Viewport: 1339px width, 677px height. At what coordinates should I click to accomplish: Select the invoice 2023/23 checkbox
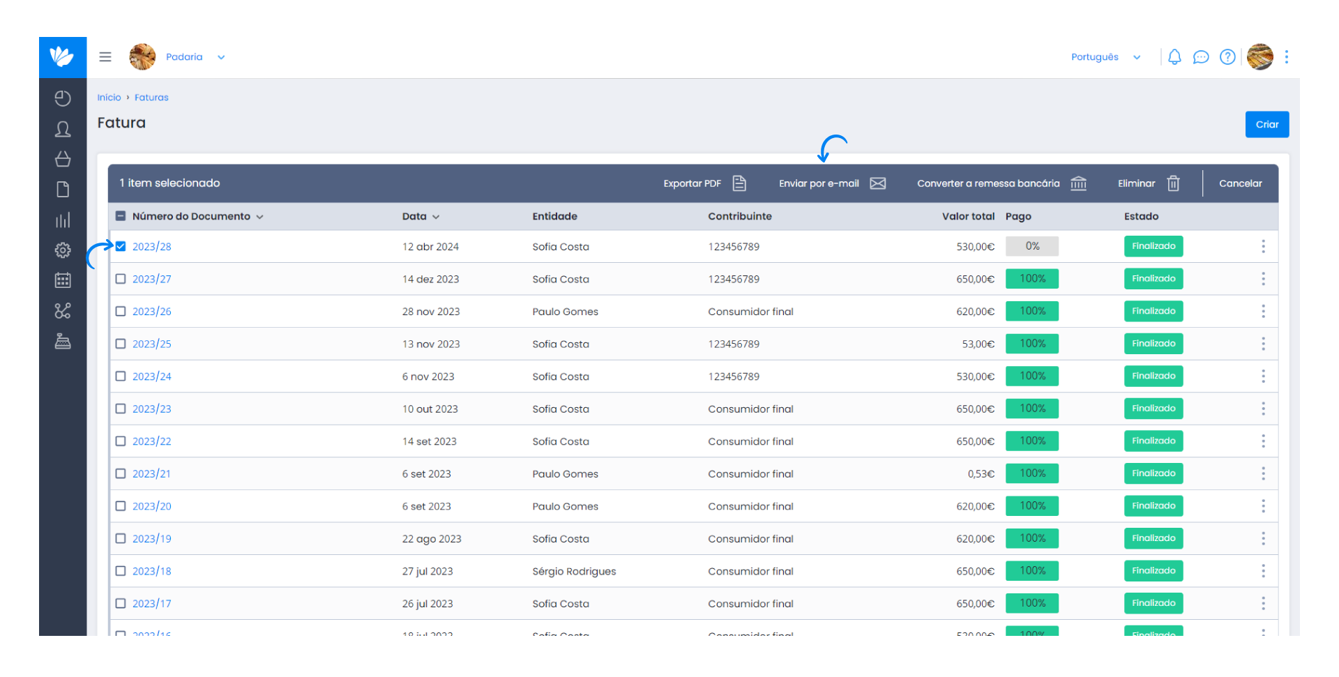(121, 409)
